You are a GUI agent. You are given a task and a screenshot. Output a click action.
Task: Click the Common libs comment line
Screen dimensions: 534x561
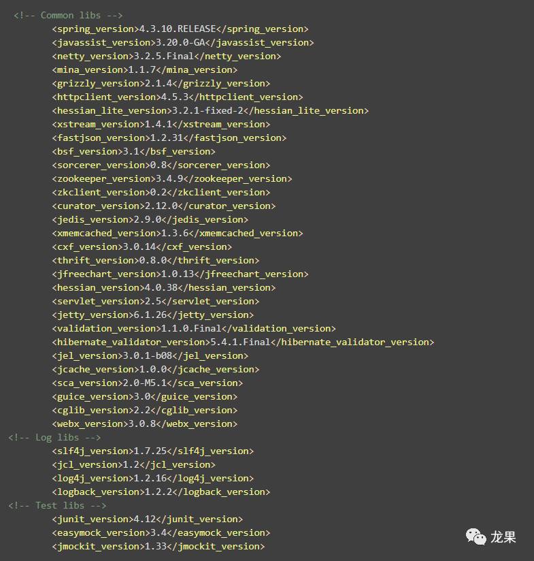coord(68,15)
